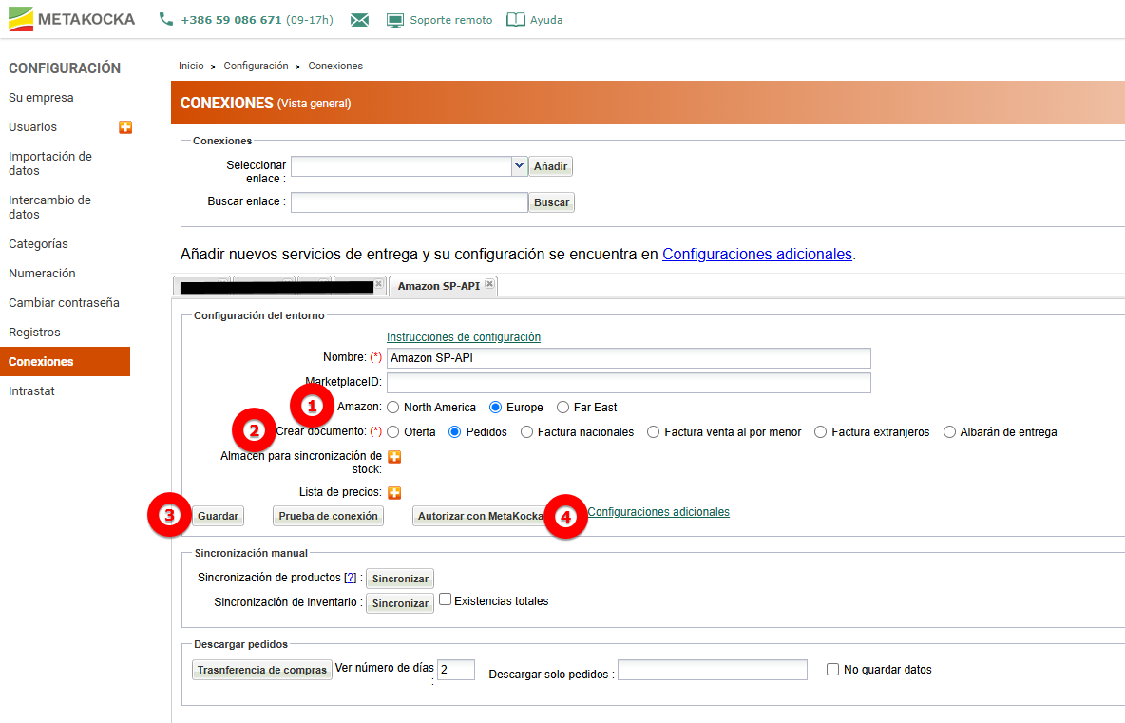Select Conexiones in the sidebar
Viewport: 1125px width, 723px height.
tap(65, 361)
